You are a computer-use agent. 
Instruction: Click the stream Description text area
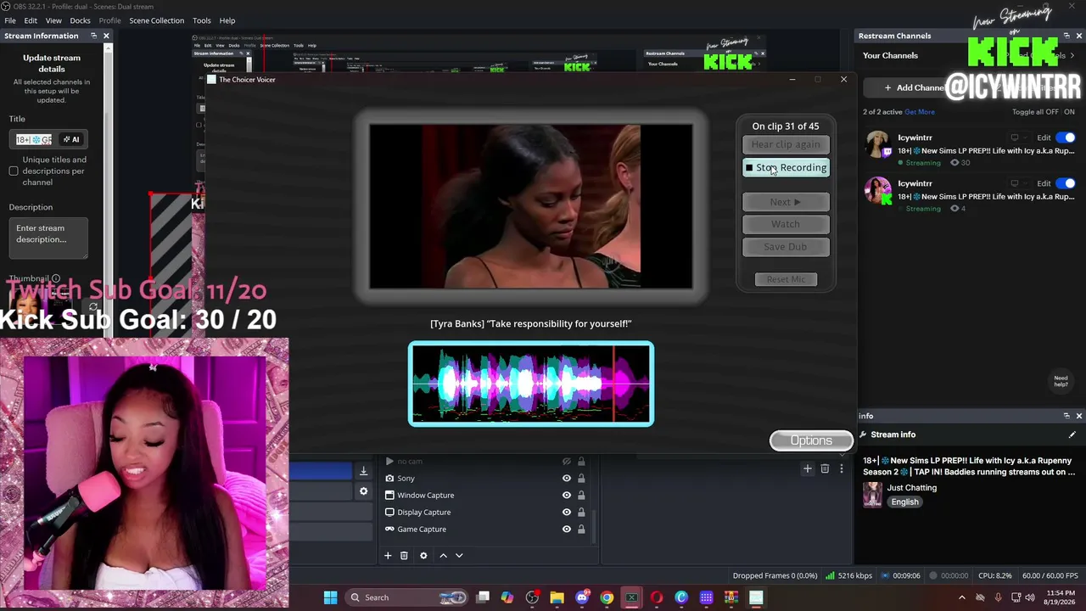click(x=49, y=239)
